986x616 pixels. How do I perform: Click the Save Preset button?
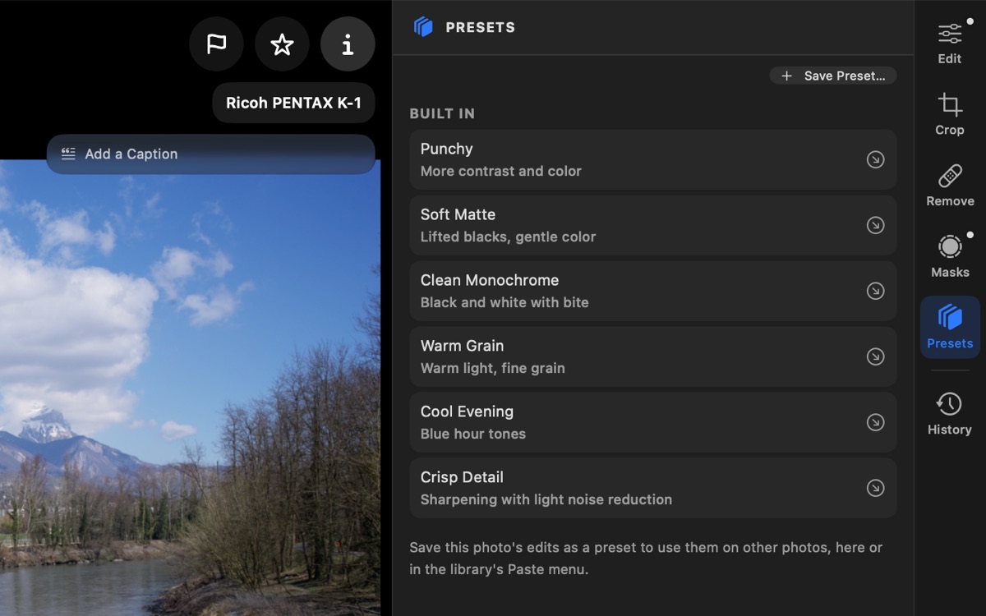pos(833,76)
